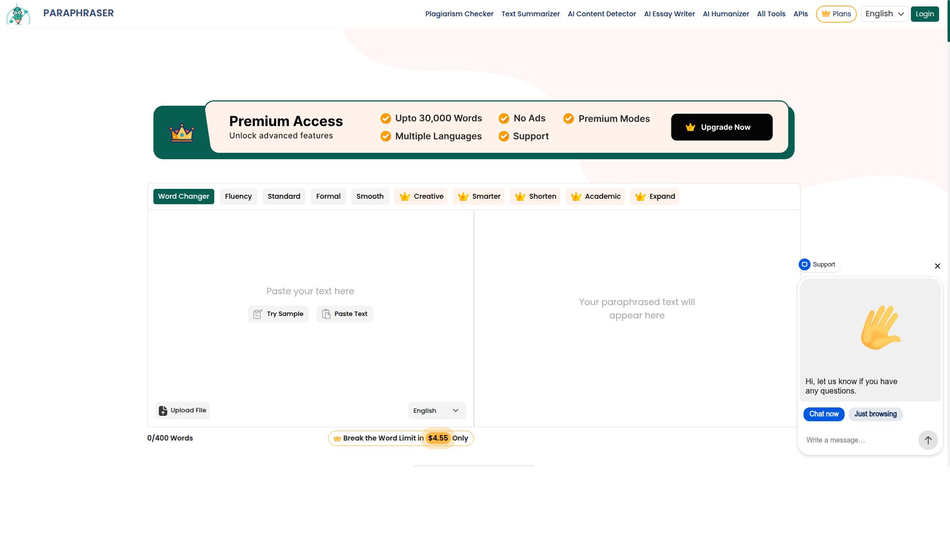The height and width of the screenshot is (534, 950).
Task: Switch to Standard mode
Action: pyautogui.click(x=284, y=196)
